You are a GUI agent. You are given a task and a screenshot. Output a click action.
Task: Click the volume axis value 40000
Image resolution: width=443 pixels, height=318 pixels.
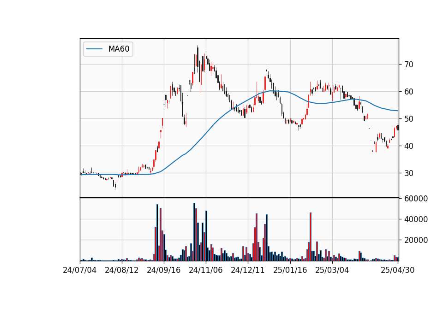click(x=416, y=219)
